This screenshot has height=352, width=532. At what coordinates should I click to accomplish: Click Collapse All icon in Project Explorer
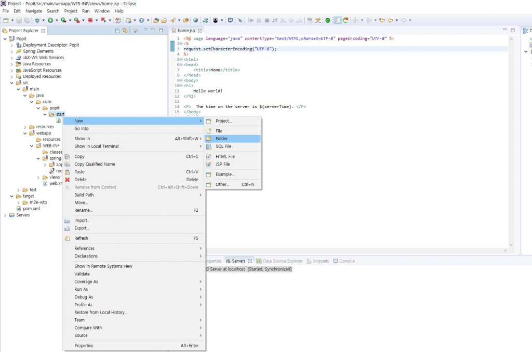click(x=117, y=31)
